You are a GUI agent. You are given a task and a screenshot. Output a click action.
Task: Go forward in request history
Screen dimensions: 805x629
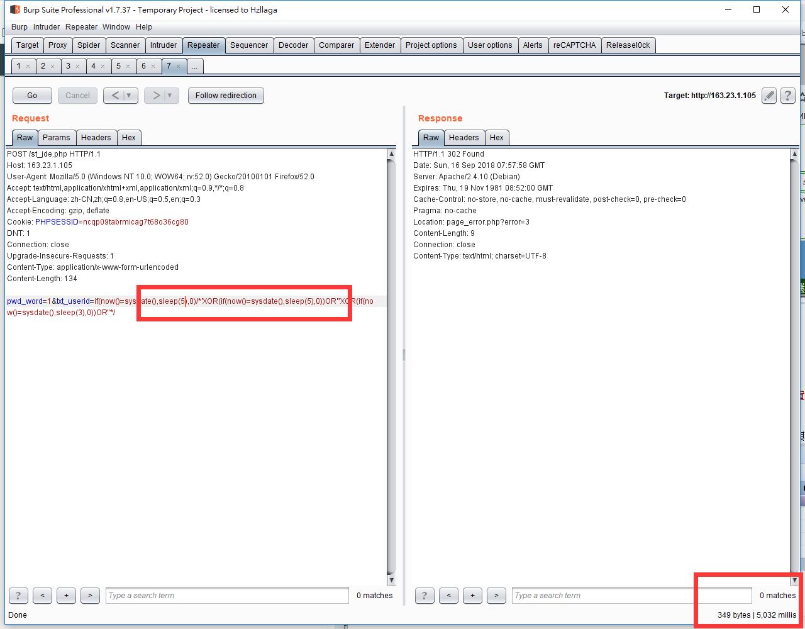tap(156, 96)
